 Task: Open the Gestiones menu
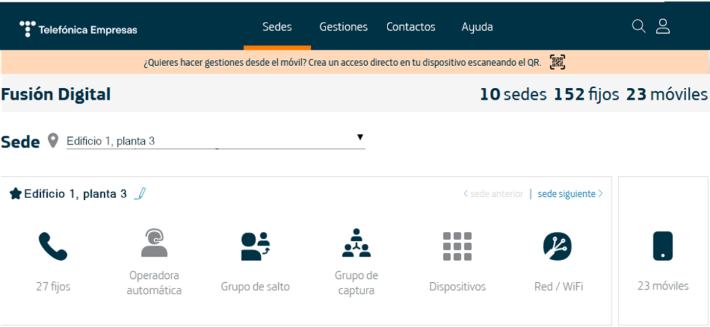(x=343, y=27)
